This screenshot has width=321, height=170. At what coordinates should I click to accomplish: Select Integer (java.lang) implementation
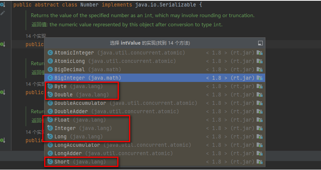pos(155,128)
